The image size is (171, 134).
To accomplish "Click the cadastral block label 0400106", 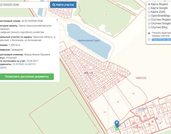I will (141, 78).
